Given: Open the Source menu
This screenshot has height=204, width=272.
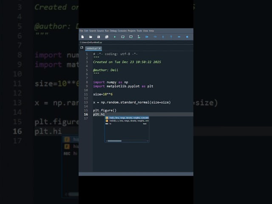Looking at the screenshot, I should click(100, 31).
